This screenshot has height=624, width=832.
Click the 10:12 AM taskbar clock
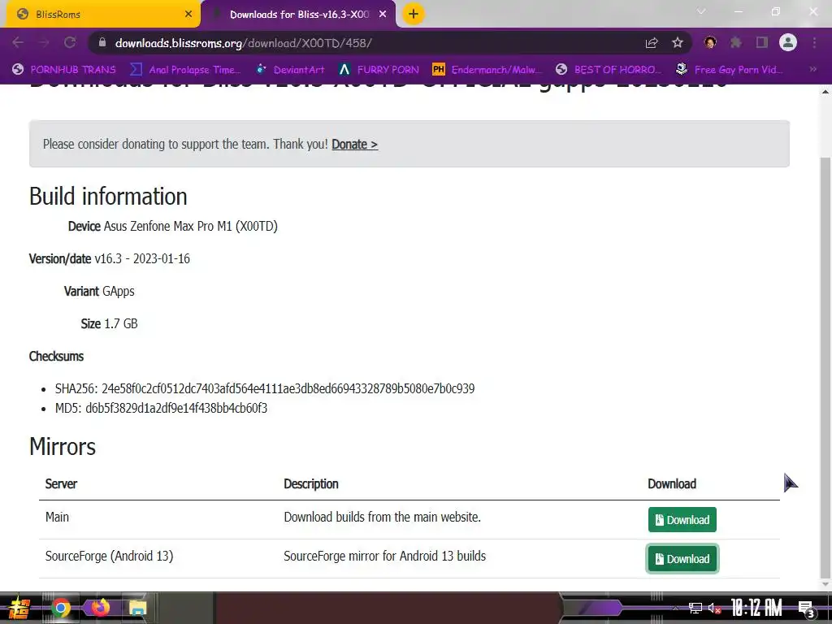(756, 608)
